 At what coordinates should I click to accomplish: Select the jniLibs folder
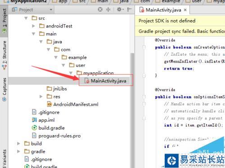click(60, 89)
